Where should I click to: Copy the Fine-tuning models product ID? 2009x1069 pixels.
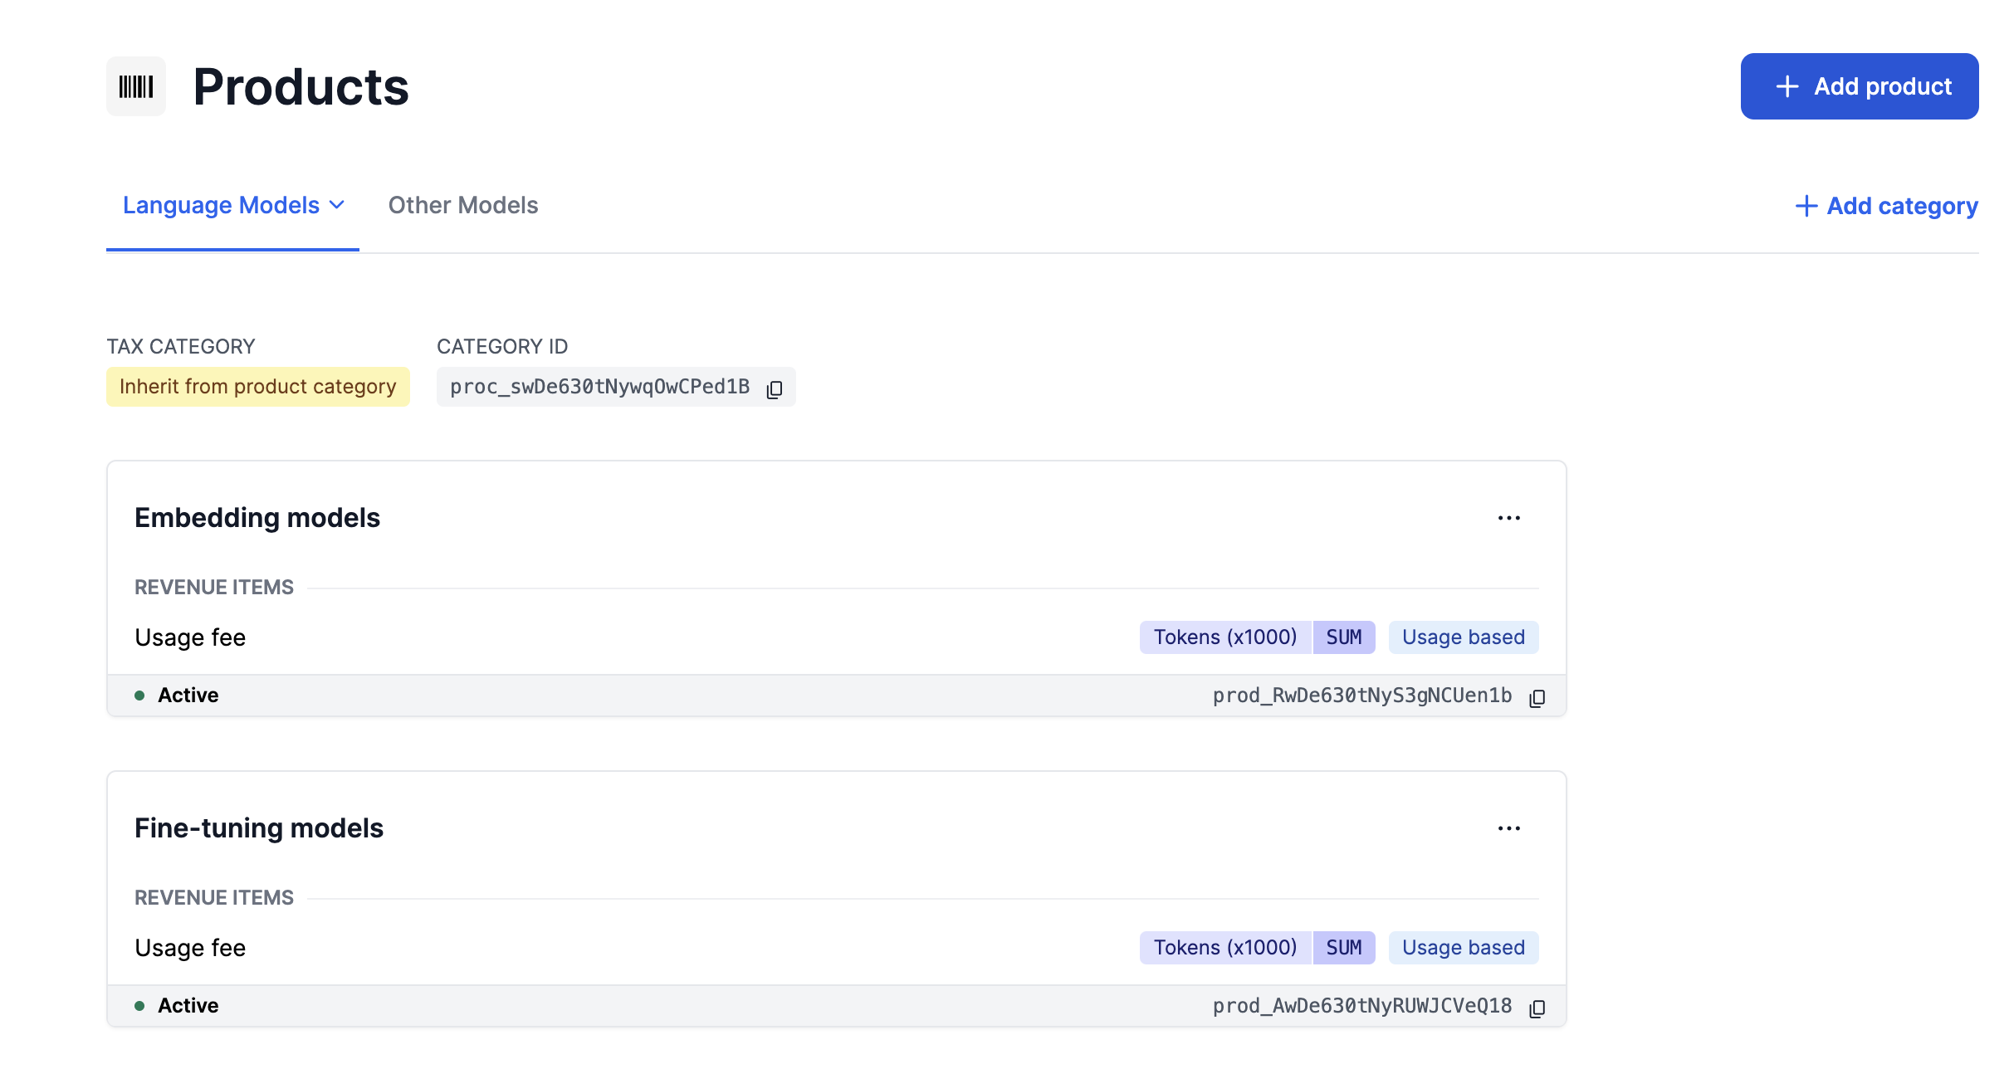pos(1537,1008)
